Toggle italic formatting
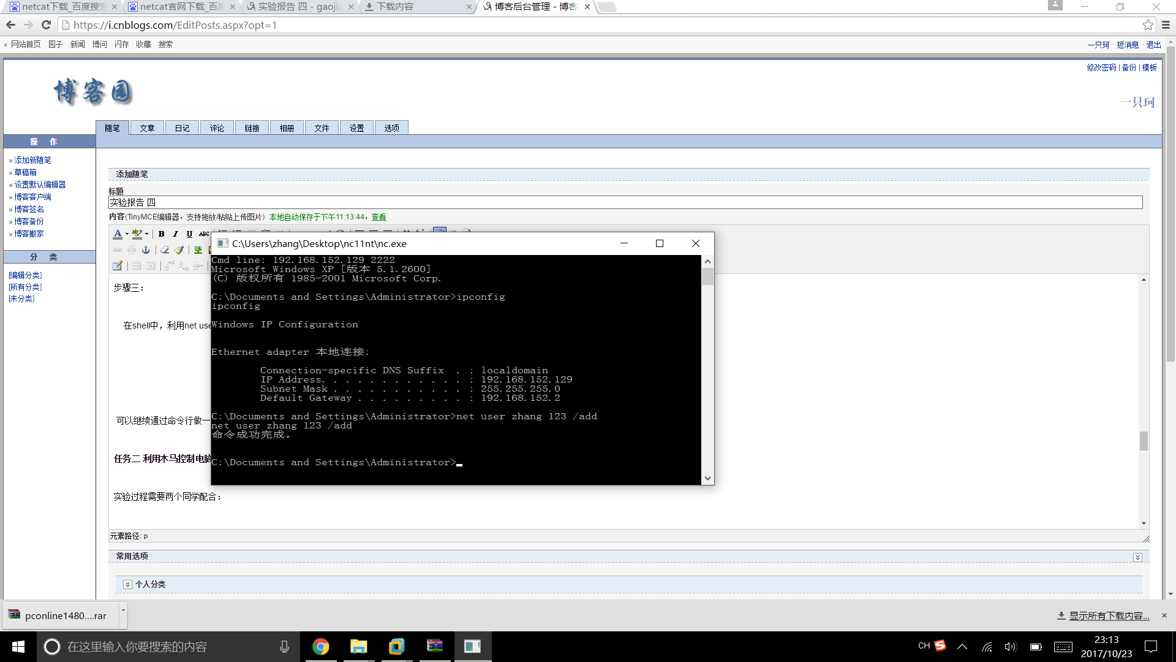The image size is (1176, 662). point(175,234)
